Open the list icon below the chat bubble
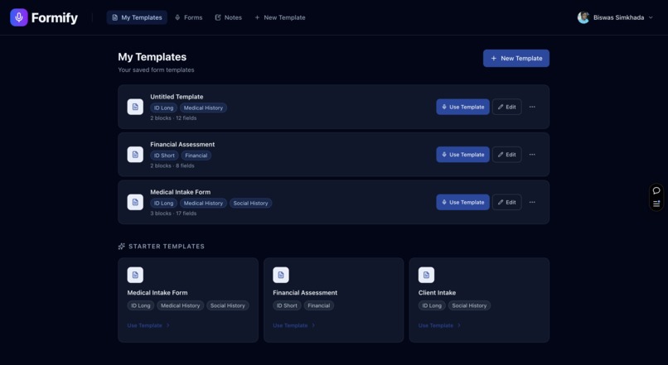 tap(656, 204)
